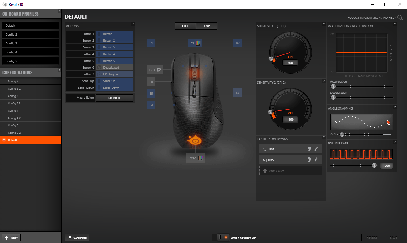Open the LCD settings gear
Screen dimensions: 407x243
[159, 70]
